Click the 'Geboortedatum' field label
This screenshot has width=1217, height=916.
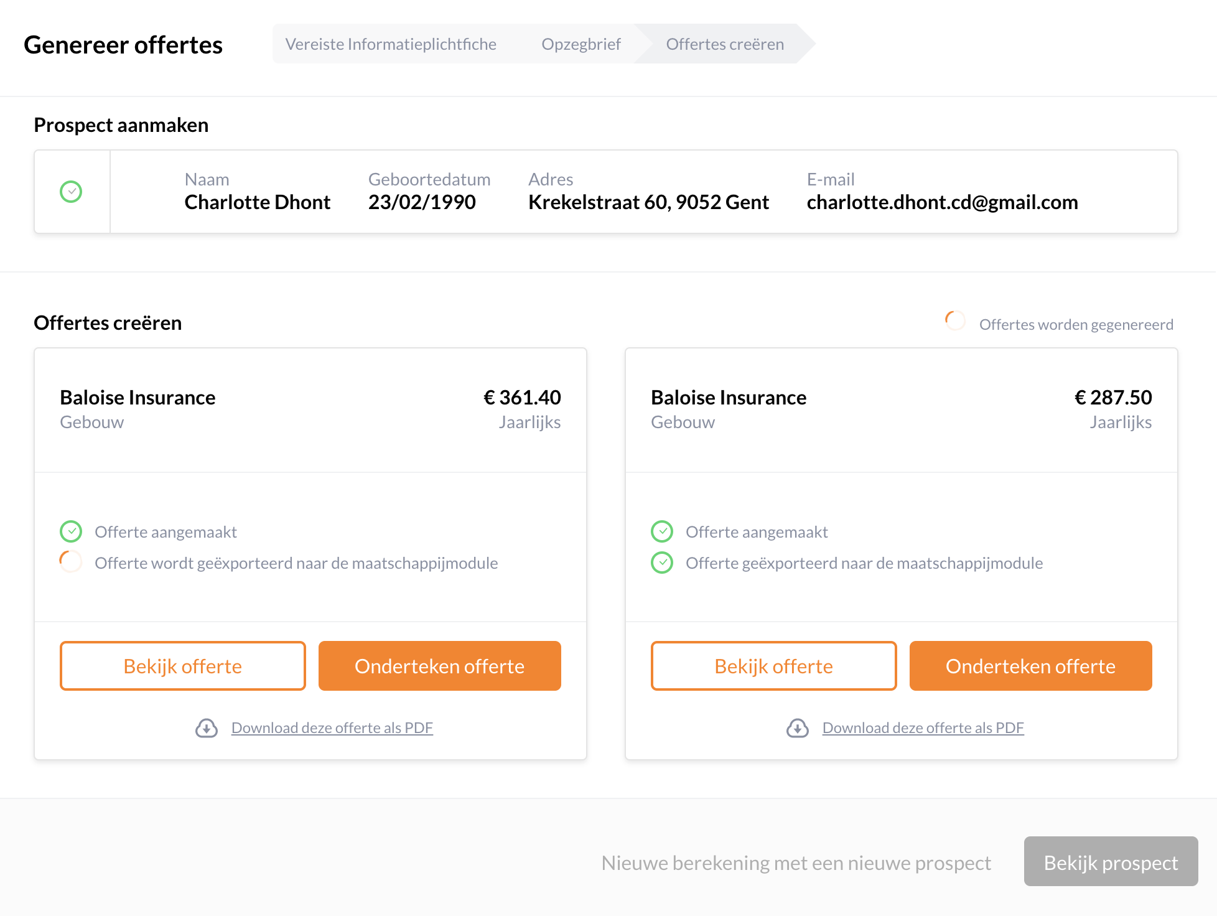point(429,179)
